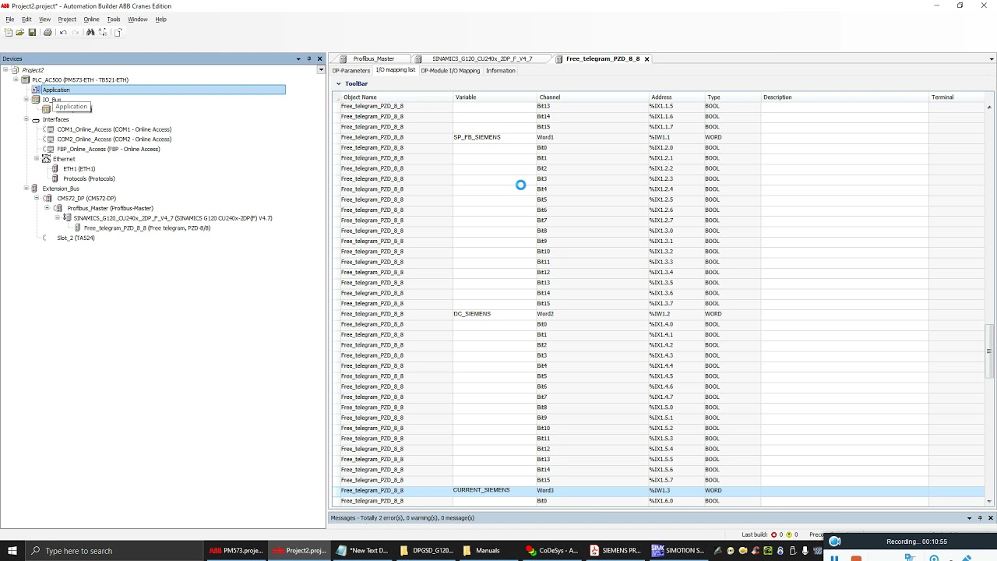Image resolution: width=997 pixels, height=561 pixels.
Task: Click the CM572_DP module icon
Action: click(x=48, y=198)
